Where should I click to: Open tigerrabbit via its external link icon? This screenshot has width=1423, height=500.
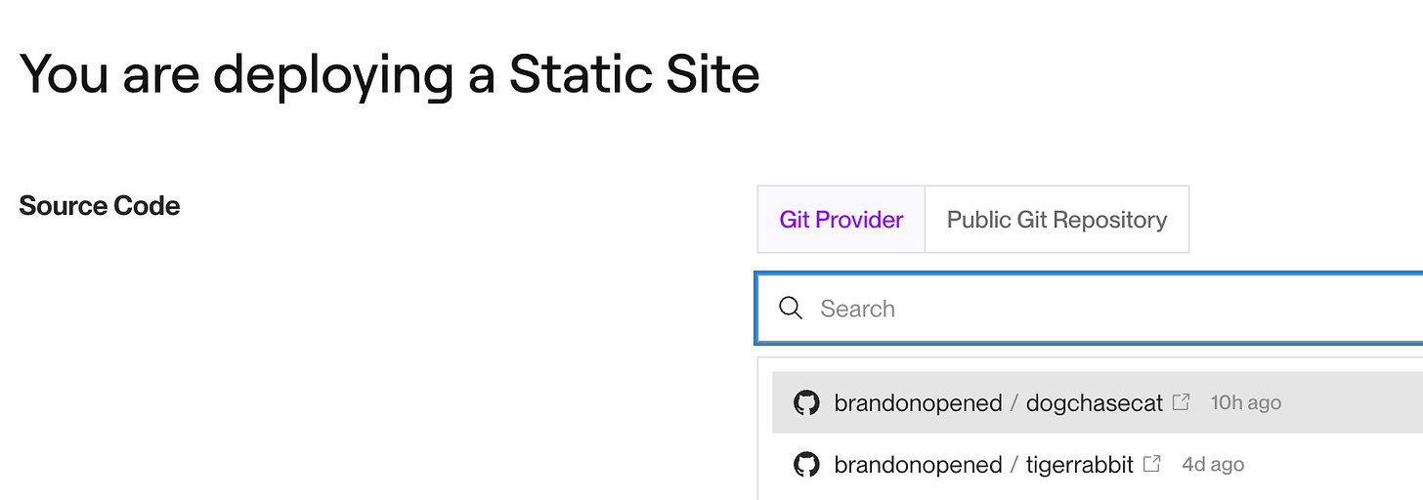click(x=1151, y=463)
